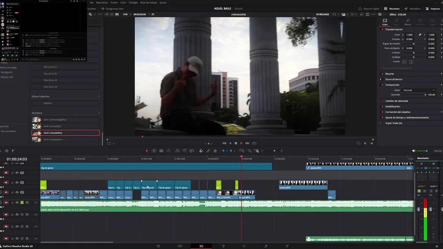Expand the Cambio de velocidad section

(x=397, y=101)
